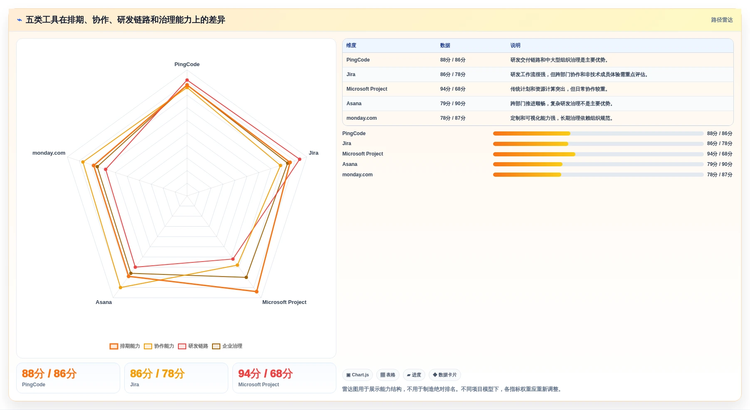The image size is (750, 410).
Task: Click the 数据卡片 tag chip
Action: click(x=445, y=375)
